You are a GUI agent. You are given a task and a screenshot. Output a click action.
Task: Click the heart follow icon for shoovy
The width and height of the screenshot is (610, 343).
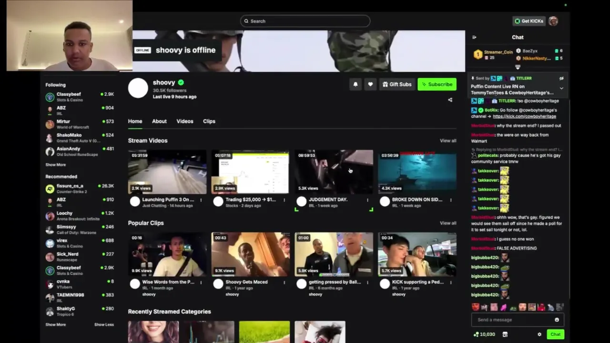click(x=370, y=84)
